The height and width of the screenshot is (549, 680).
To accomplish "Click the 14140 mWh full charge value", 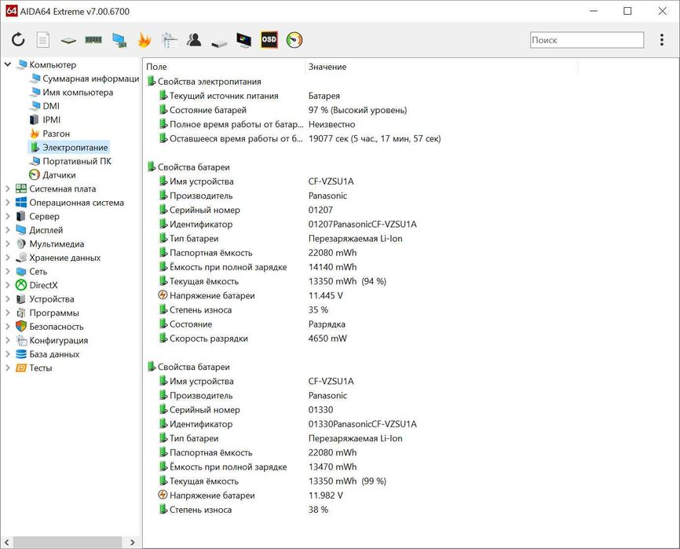I will coord(333,267).
